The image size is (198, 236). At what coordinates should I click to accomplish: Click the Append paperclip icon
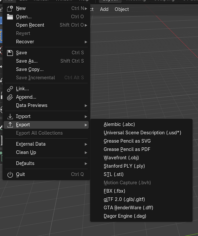[x=10, y=97]
